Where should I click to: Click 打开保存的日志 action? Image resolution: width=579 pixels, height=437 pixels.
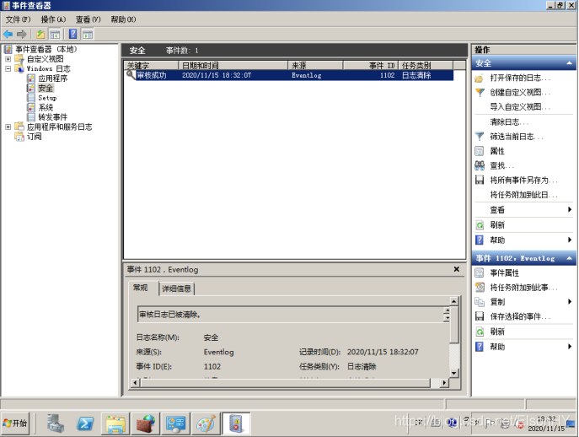(x=520, y=78)
